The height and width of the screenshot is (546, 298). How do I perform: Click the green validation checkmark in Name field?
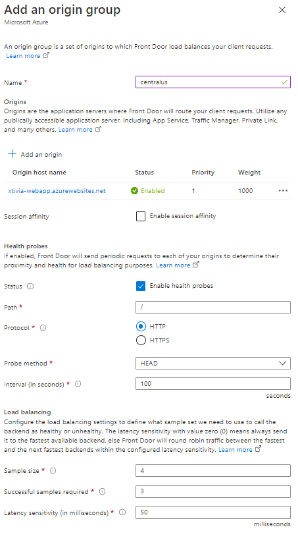[x=284, y=82]
